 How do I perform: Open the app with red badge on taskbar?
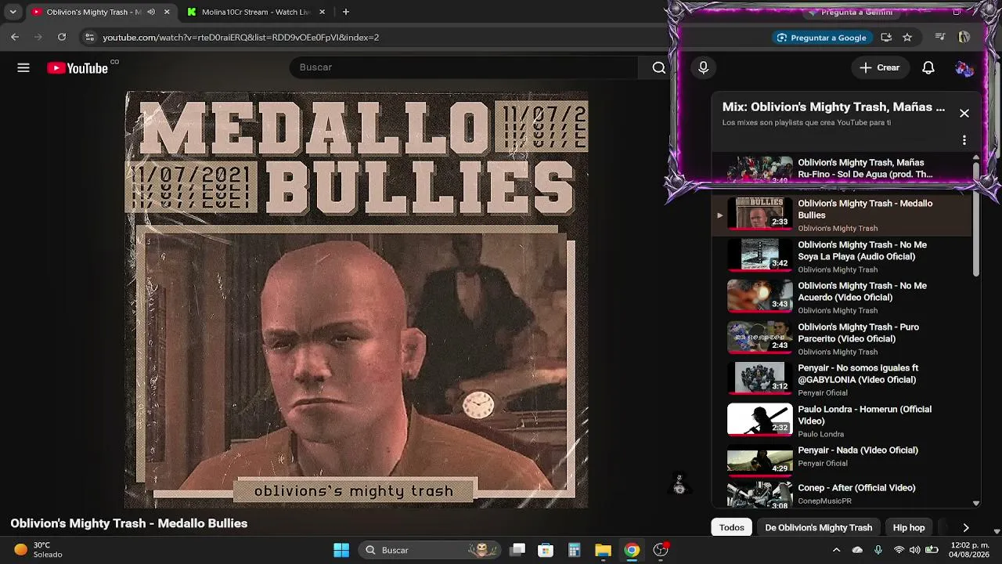point(661,550)
